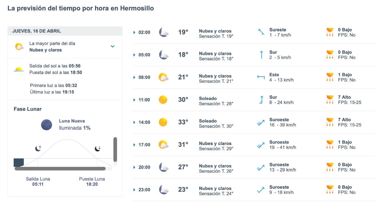Click the moon icon in the 20:00 row
375x203 pixels.
[x=163, y=167]
